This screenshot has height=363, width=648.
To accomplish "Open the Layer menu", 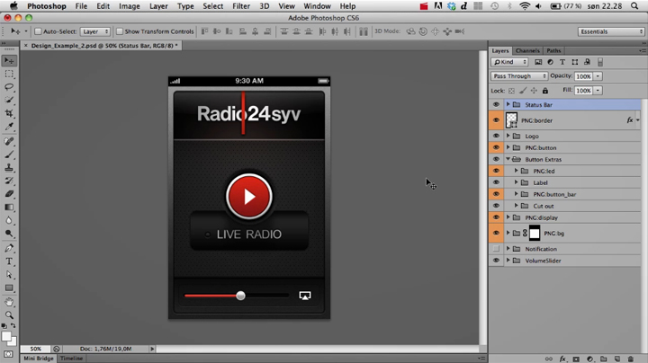I will pyautogui.click(x=158, y=6).
